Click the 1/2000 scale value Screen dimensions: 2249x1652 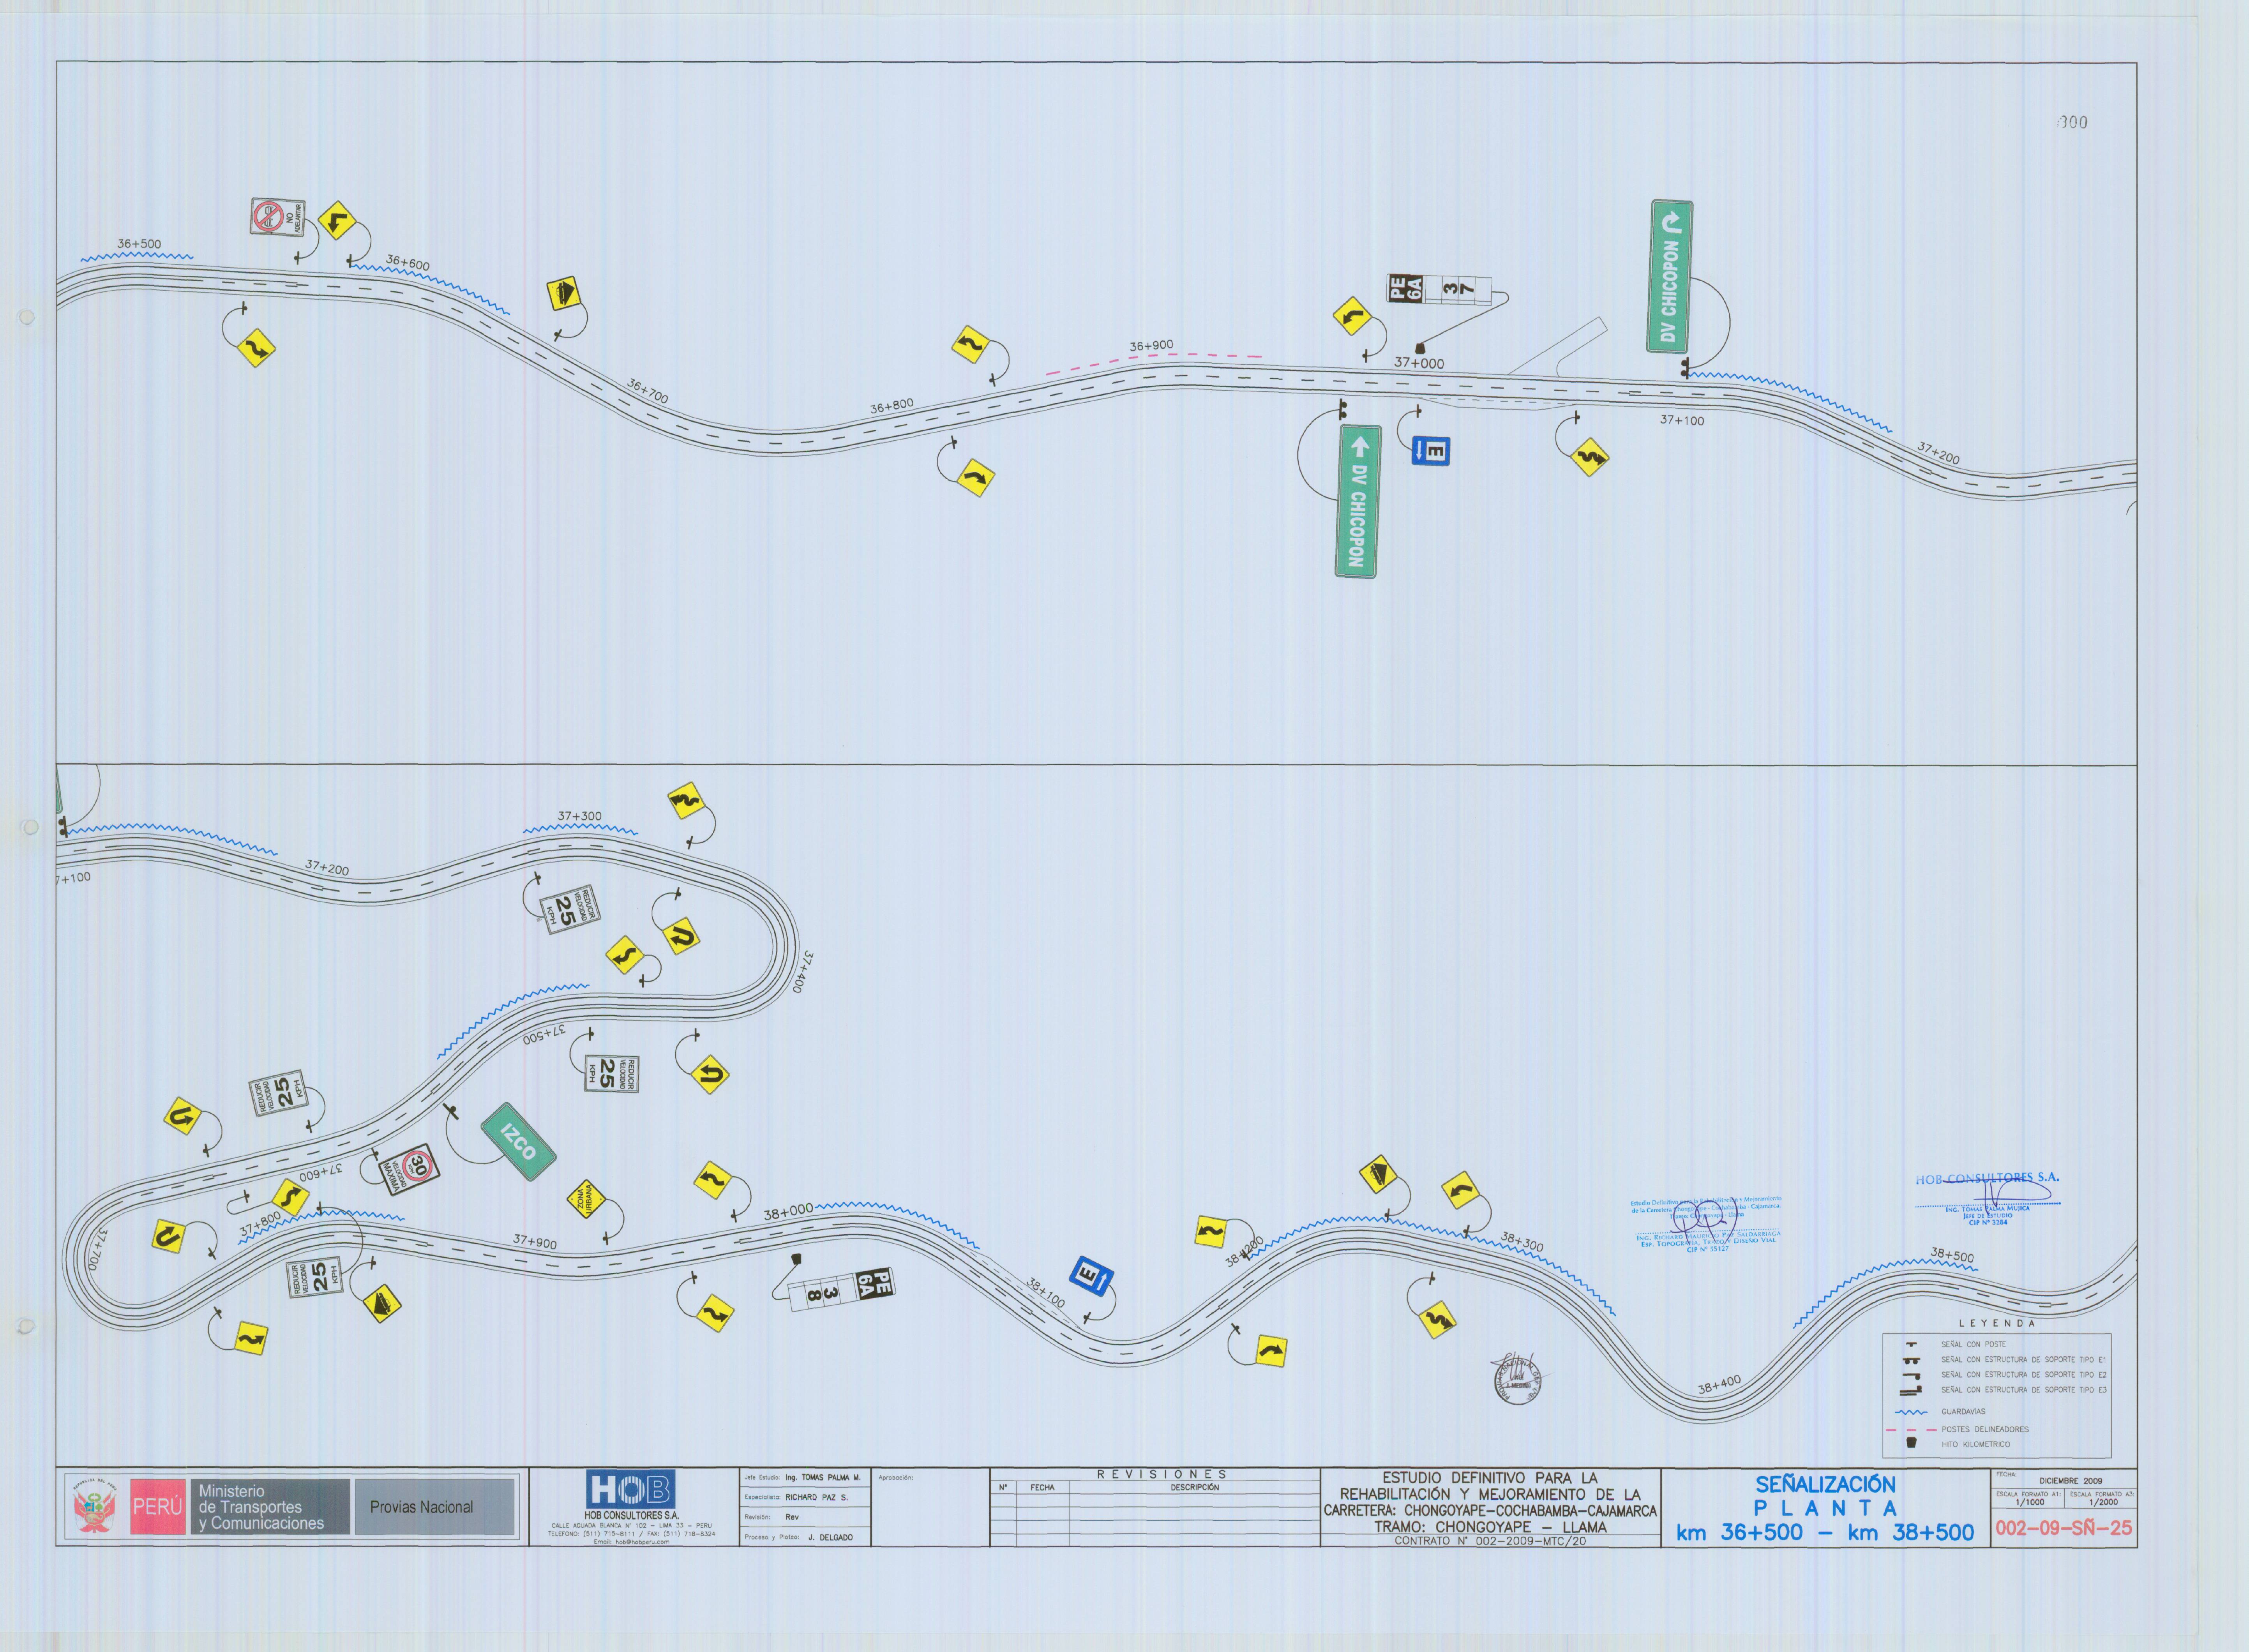click(2103, 1502)
